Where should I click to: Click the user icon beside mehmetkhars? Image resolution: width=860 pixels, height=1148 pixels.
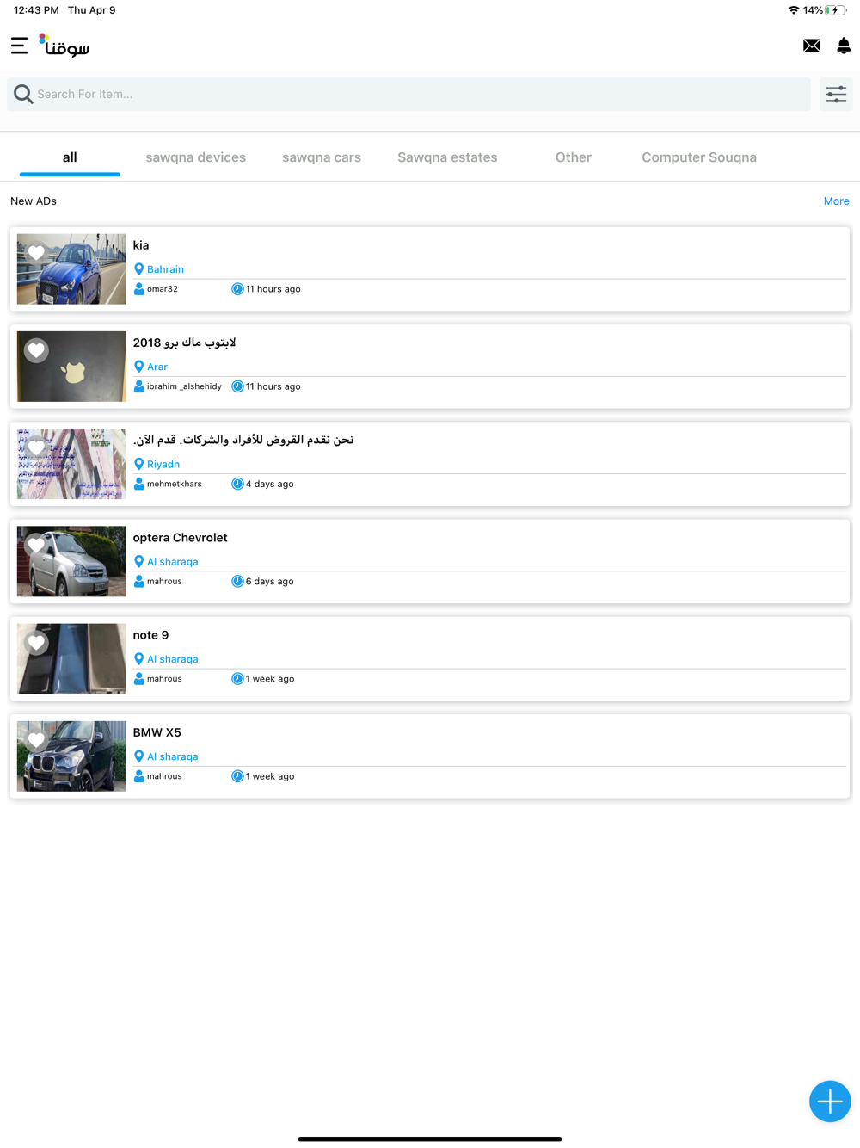pyautogui.click(x=138, y=484)
